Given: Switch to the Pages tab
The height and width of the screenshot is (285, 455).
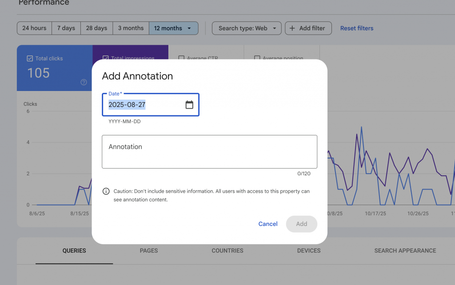Looking at the screenshot, I should [149, 250].
